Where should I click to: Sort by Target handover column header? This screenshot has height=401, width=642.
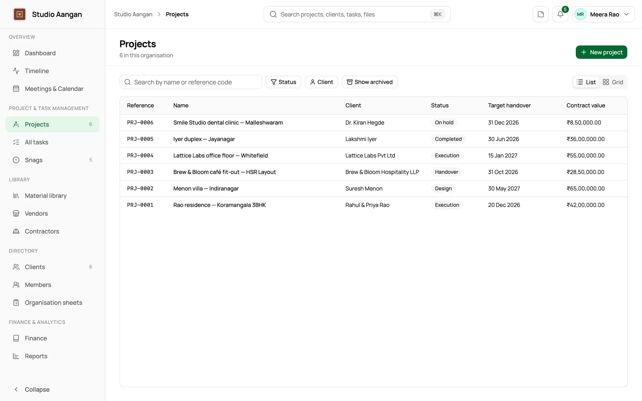tap(509, 105)
